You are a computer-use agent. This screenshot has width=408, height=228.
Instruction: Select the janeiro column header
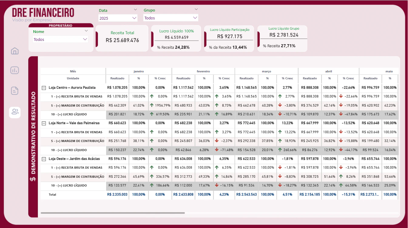point(139,71)
